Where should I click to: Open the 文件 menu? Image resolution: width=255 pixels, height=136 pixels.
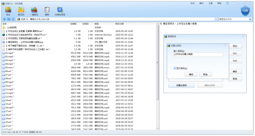192,3
